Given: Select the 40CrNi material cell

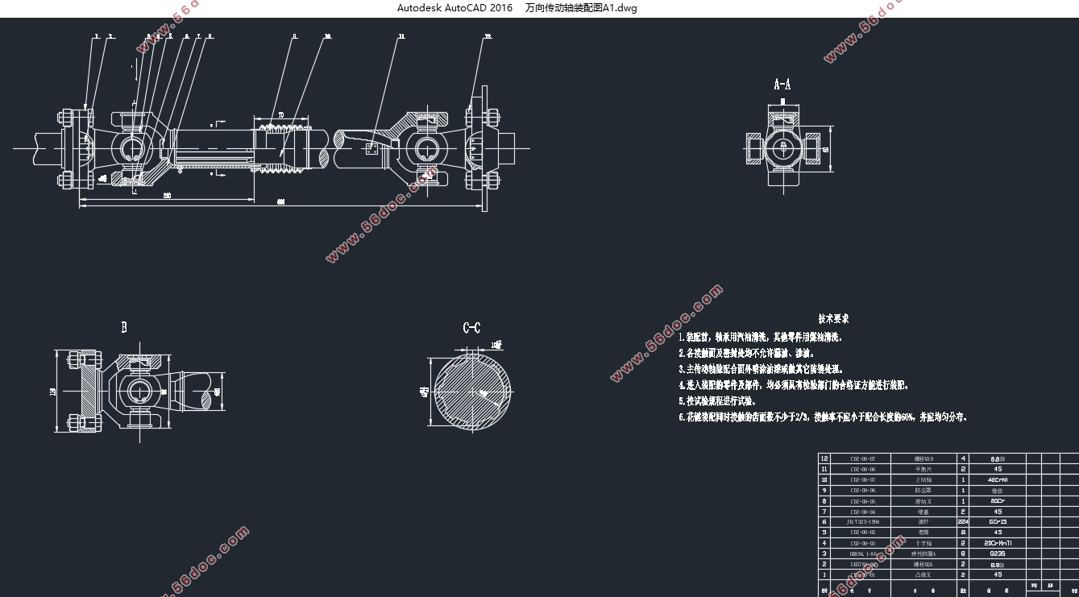Looking at the screenshot, I should [997, 479].
